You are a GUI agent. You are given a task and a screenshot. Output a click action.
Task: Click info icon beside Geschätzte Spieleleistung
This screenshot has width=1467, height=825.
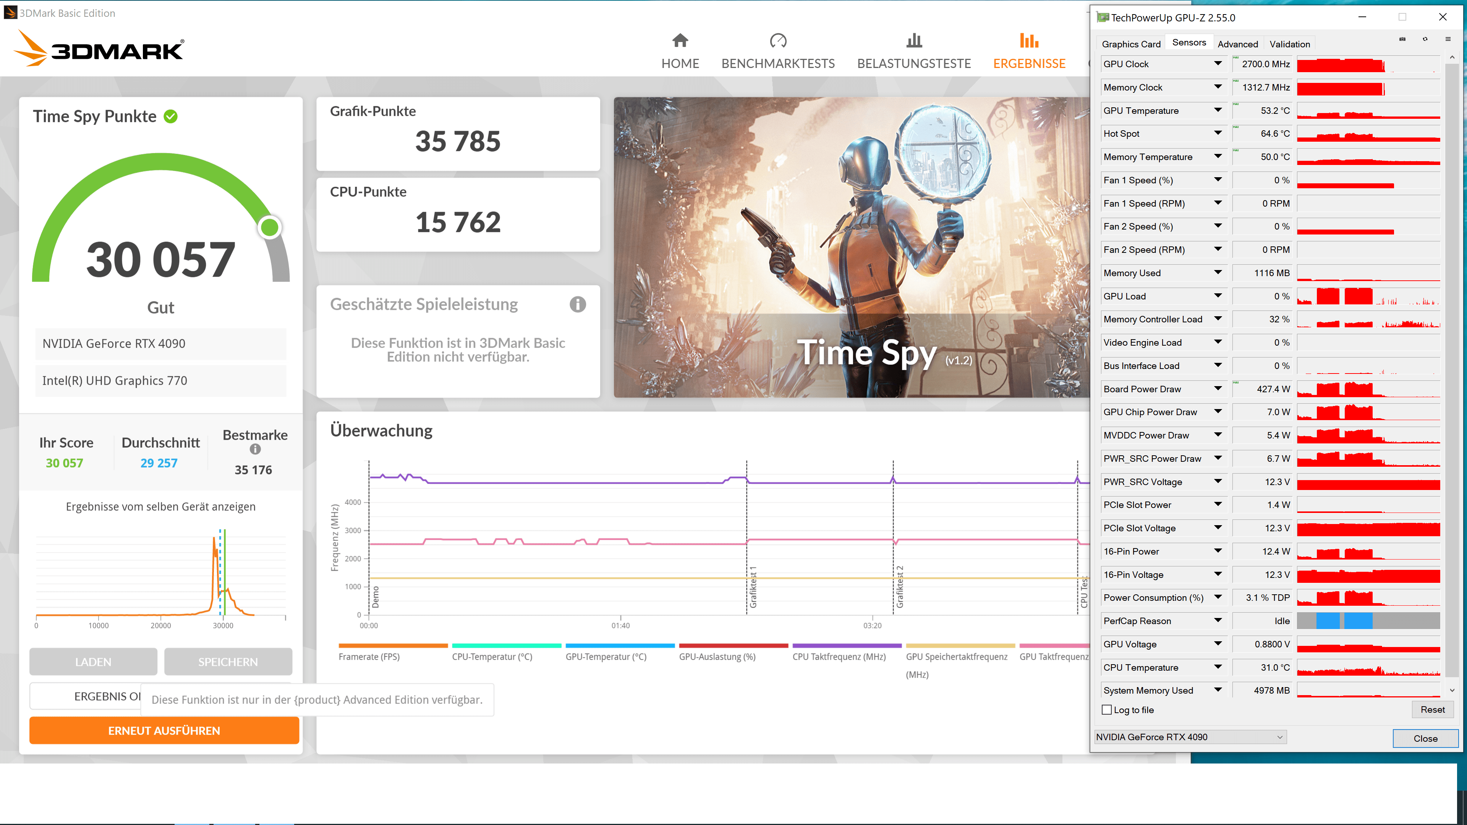[x=578, y=305]
